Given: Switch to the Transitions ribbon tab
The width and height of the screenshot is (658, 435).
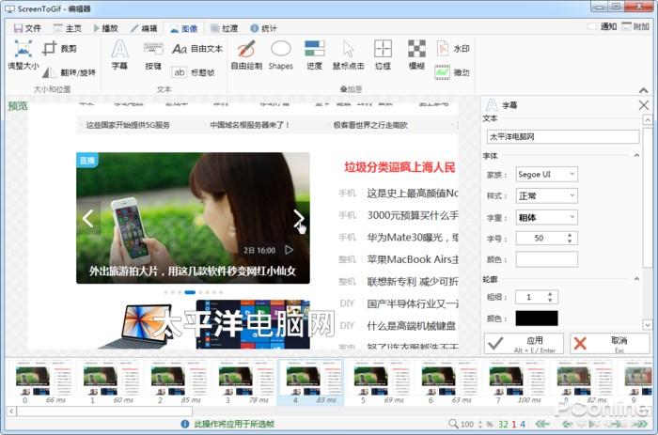Looking at the screenshot, I should click(x=224, y=28).
